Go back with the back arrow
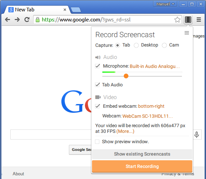The height and width of the screenshot is (179, 206). pos(7,20)
